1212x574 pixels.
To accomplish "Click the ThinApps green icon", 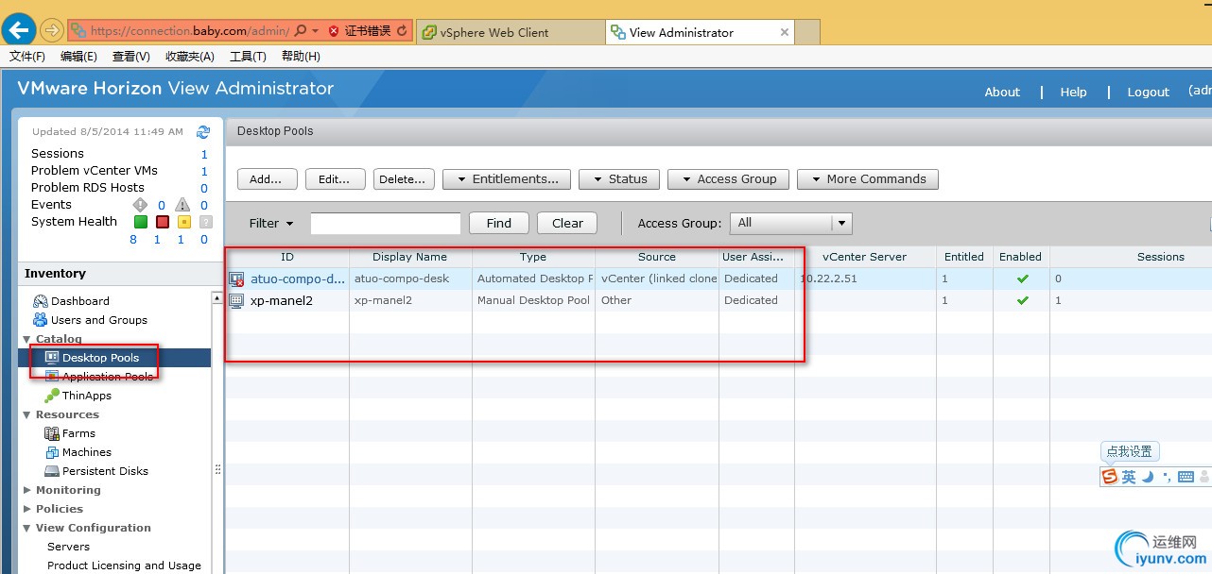I will coord(52,396).
